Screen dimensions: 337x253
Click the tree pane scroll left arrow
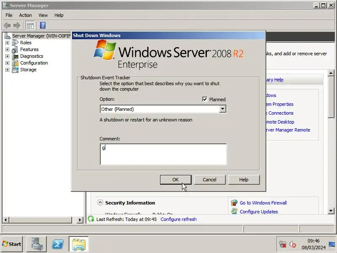point(6,220)
